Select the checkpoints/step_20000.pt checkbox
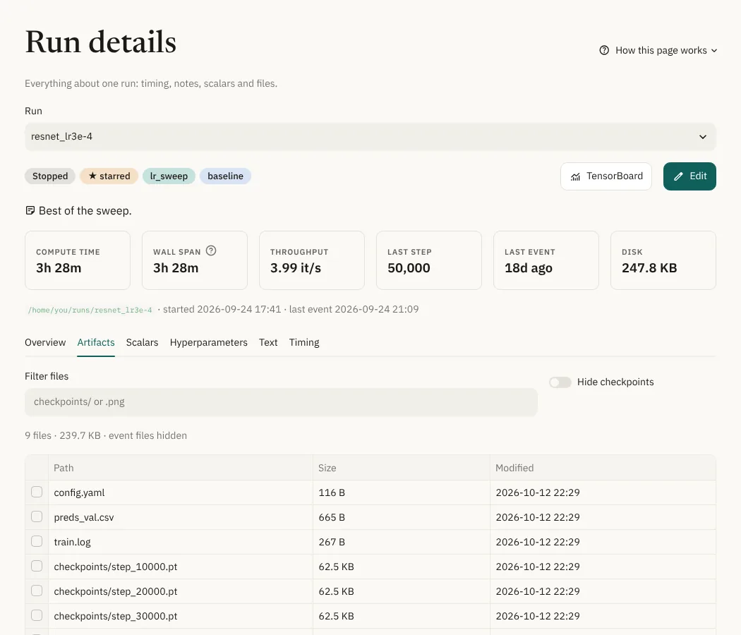This screenshot has width=741, height=635. click(x=37, y=591)
